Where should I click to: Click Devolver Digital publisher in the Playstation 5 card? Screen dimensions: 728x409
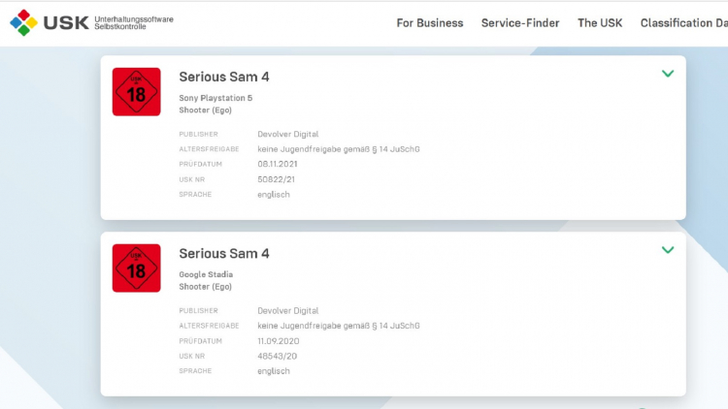click(x=287, y=134)
